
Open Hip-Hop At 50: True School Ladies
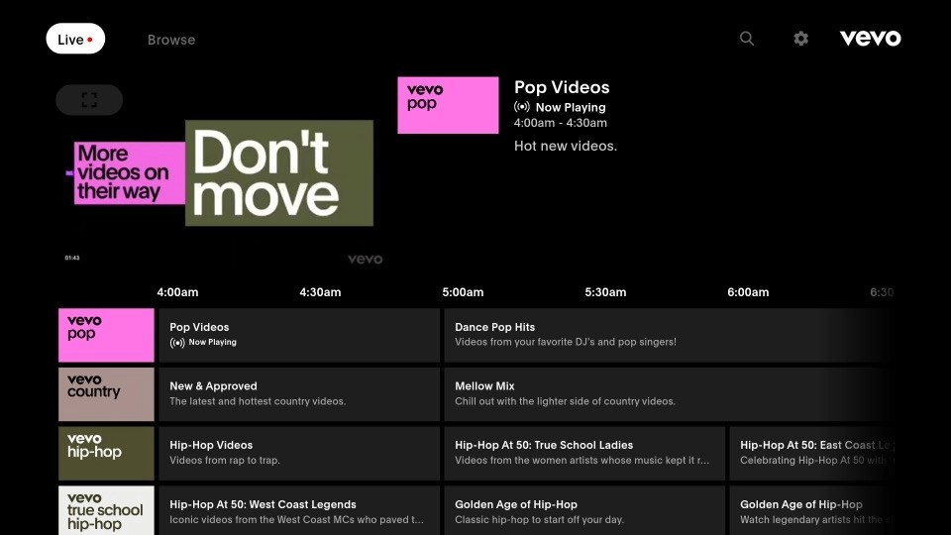(584, 453)
